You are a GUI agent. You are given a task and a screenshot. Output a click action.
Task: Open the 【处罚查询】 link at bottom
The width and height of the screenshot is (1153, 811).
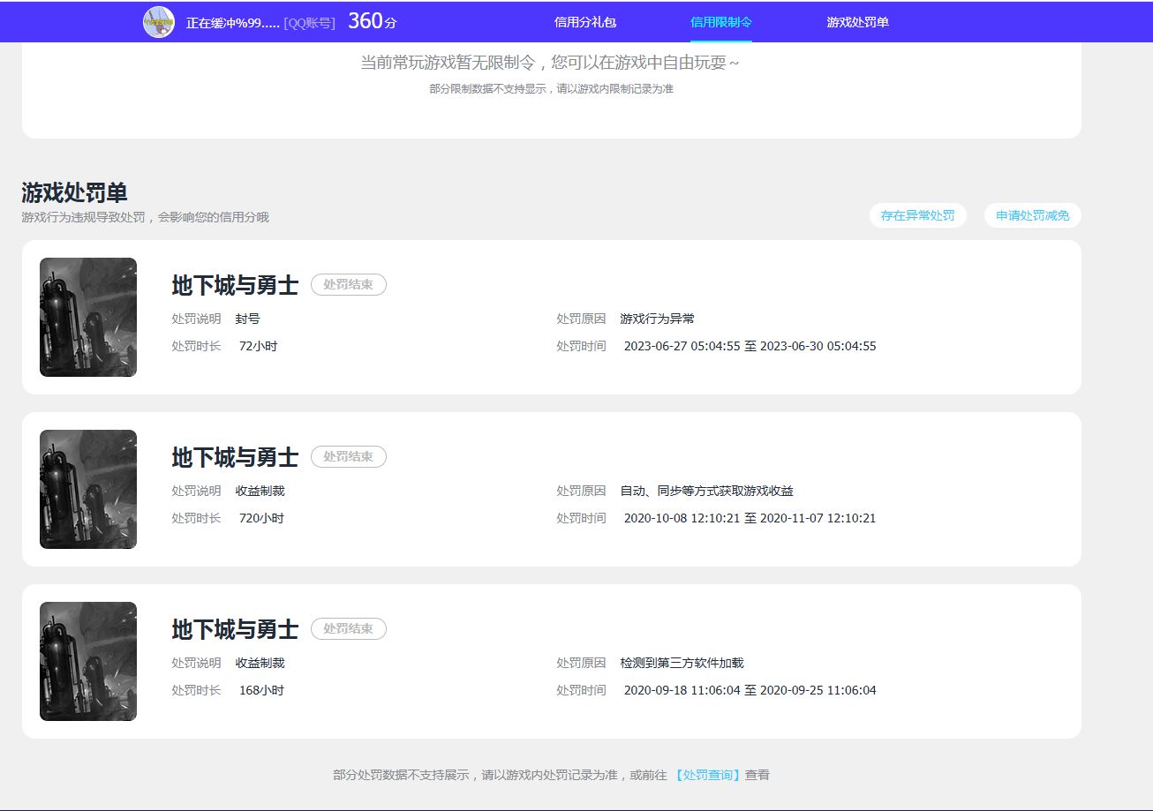click(707, 775)
